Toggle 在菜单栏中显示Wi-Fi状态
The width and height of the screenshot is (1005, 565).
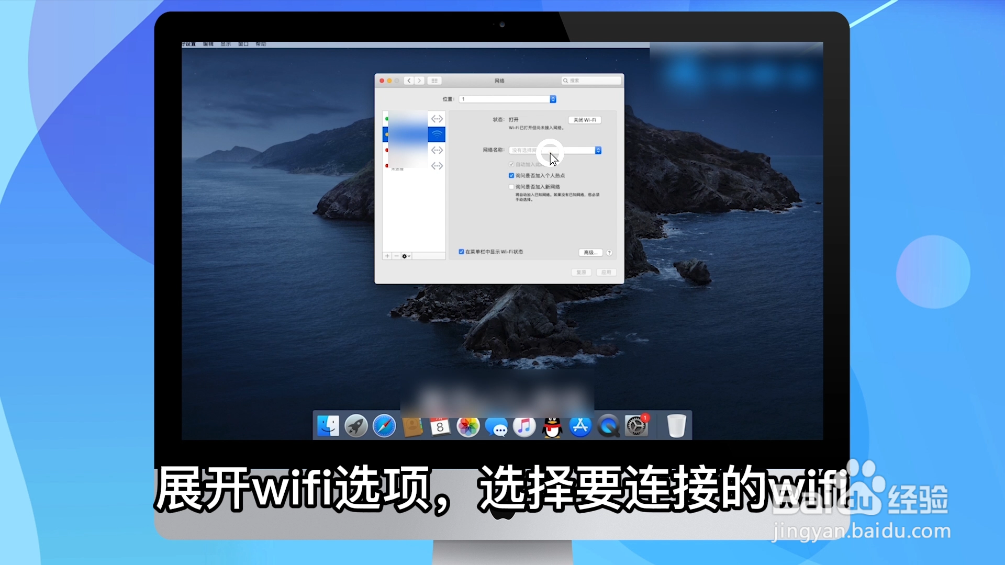(461, 252)
